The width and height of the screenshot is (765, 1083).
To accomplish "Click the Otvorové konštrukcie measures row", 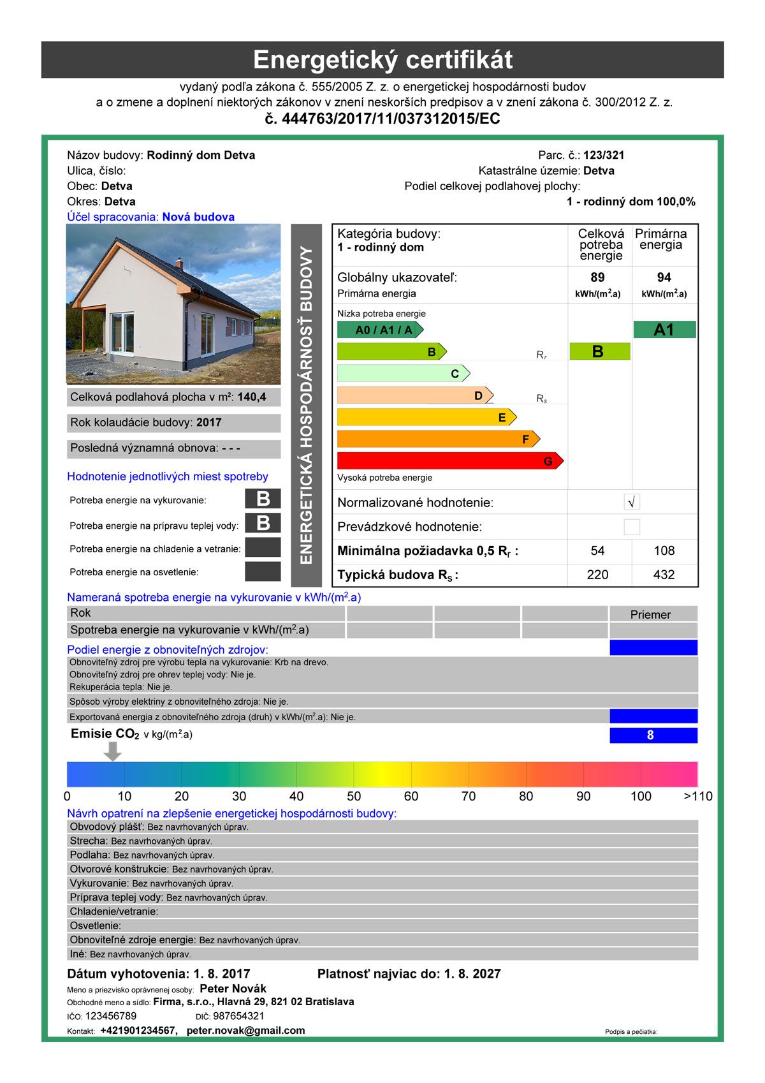I will click(x=382, y=869).
